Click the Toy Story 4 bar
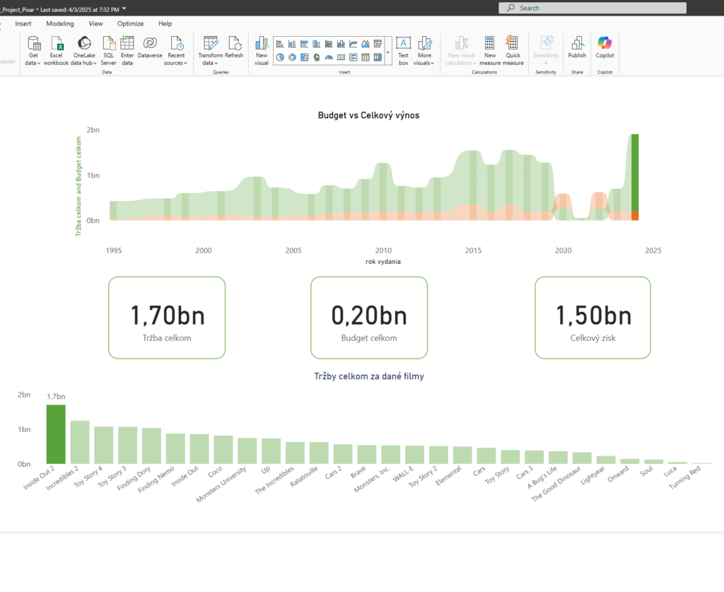The width and height of the screenshot is (724, 592). pos(104,445)
